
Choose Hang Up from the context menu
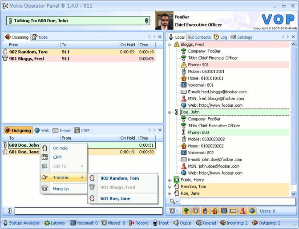coord(61,189)
